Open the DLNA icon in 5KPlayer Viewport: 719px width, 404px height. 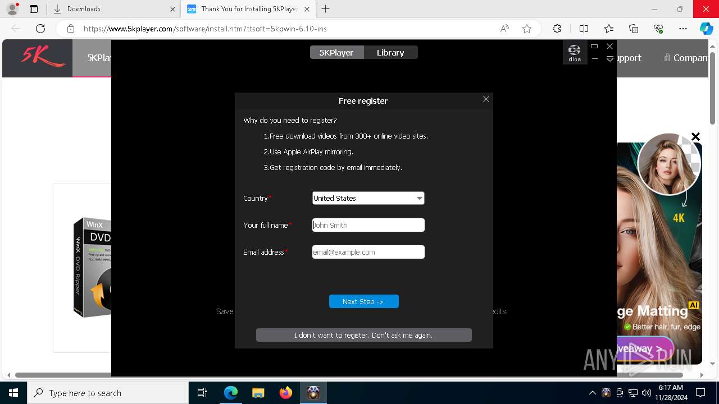tap(574, 53)
